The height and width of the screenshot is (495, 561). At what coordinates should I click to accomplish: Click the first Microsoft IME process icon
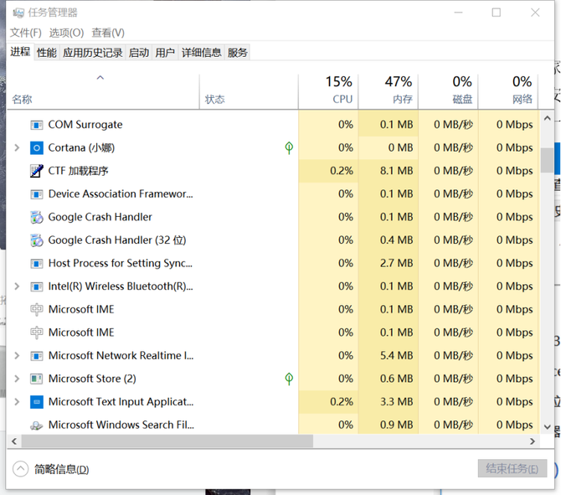pyautogui.click(x=36, y=309)
